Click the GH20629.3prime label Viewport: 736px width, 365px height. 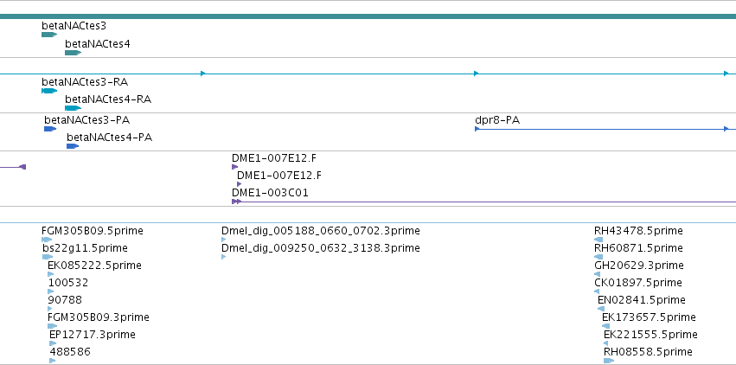coord(639,266)
